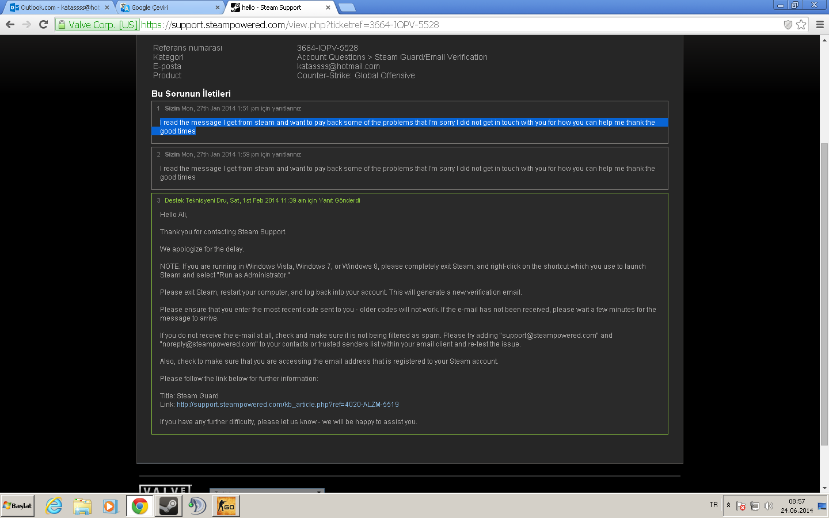829x518 pixels.
Task: Click the katassss@hotmail.com email text
Action: pyautogui.click(x=339, y=66)
